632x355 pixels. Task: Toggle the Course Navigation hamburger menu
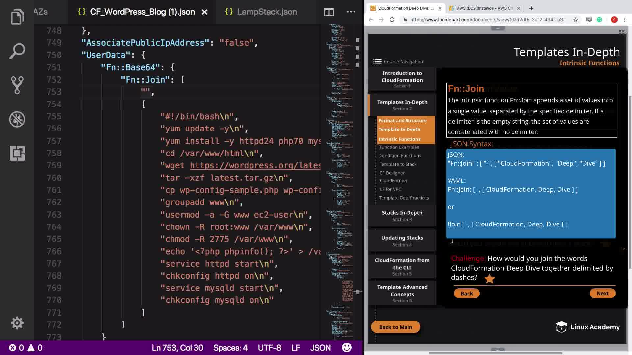click(x=377, y=61)
